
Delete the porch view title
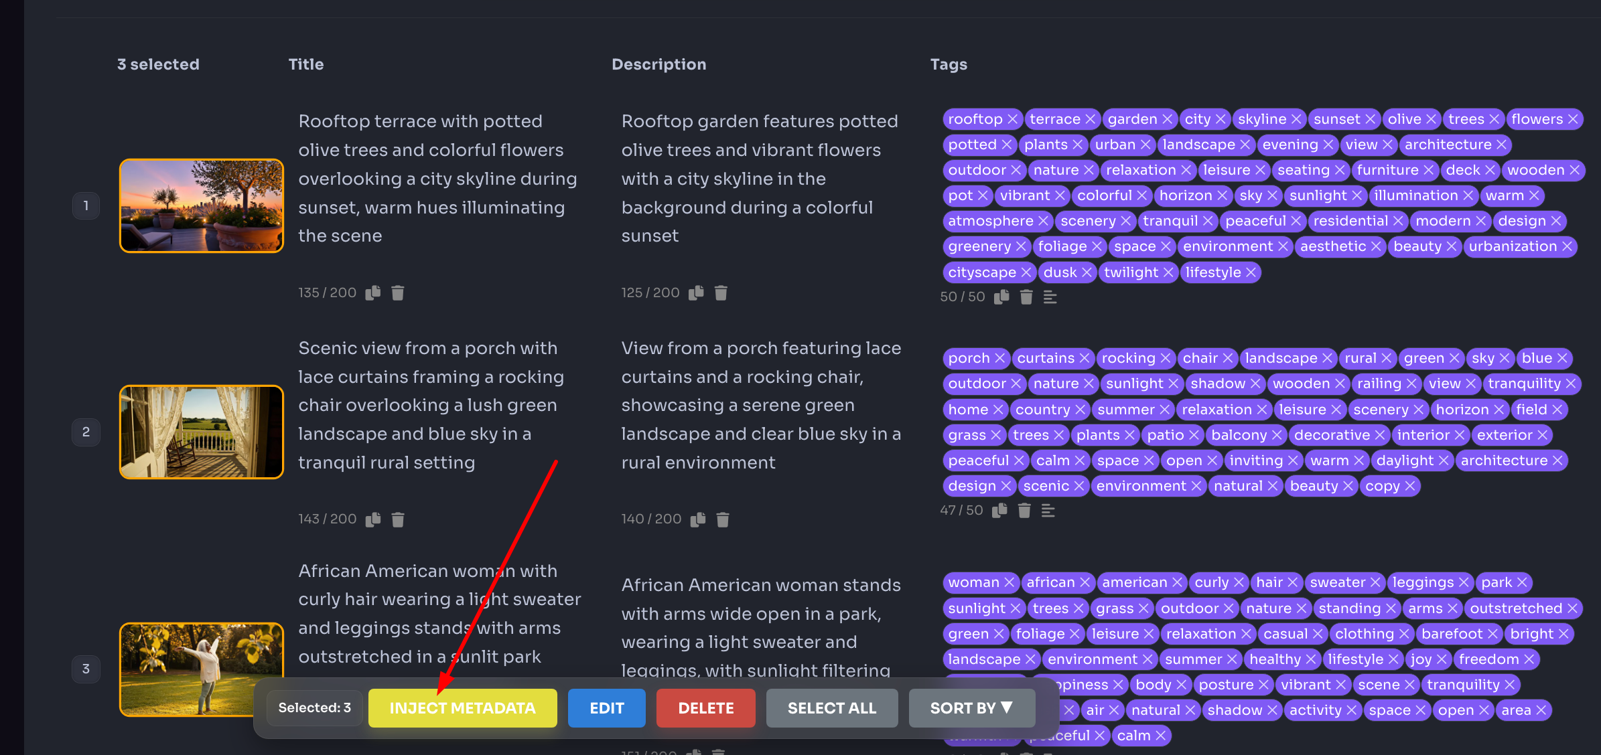(397, 519)
